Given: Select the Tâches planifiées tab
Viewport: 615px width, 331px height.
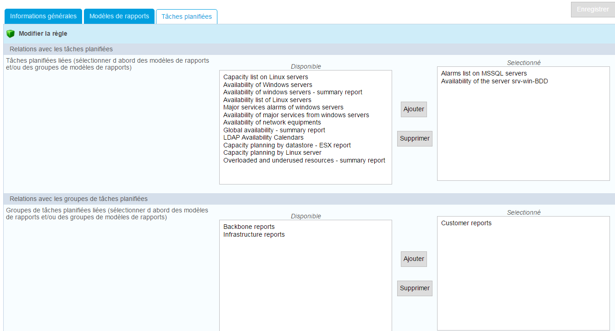Looking at the screenshot, I should [x=187, y=16].
